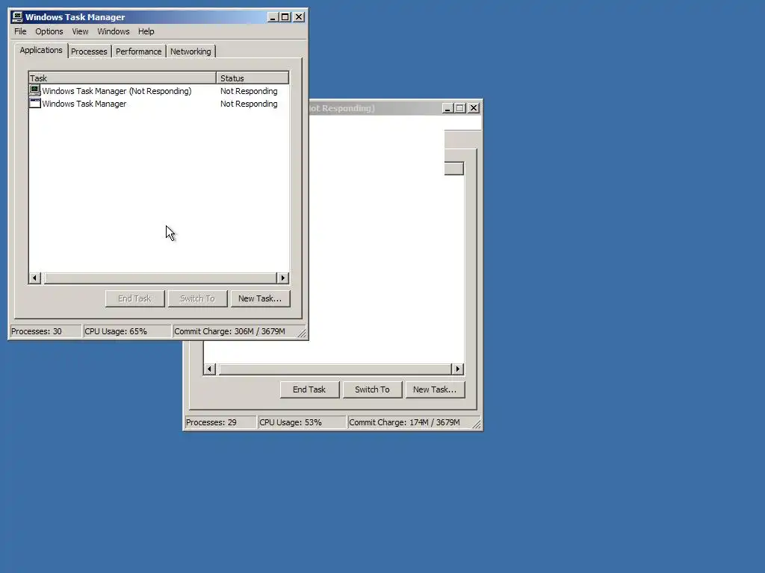Maximize the front Windows Task Manager window
This screenshot has width=765, height=573.
(x=285, y=17)
